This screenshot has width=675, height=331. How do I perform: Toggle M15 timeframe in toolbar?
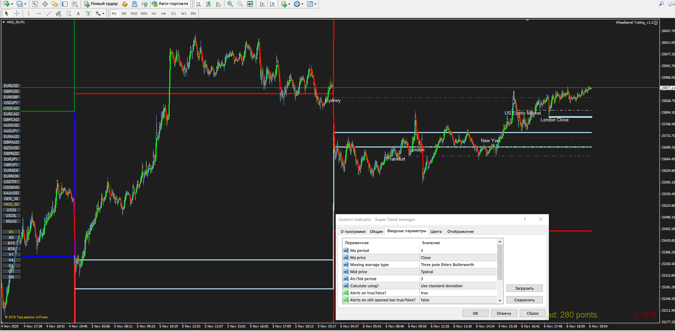pyautogui.click(x=134, y=13)
